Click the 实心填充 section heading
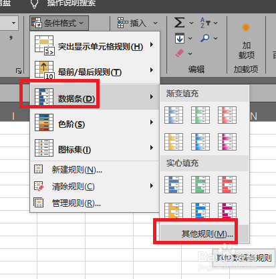Viewport: 276px width, 279px height. coord(182,163)
